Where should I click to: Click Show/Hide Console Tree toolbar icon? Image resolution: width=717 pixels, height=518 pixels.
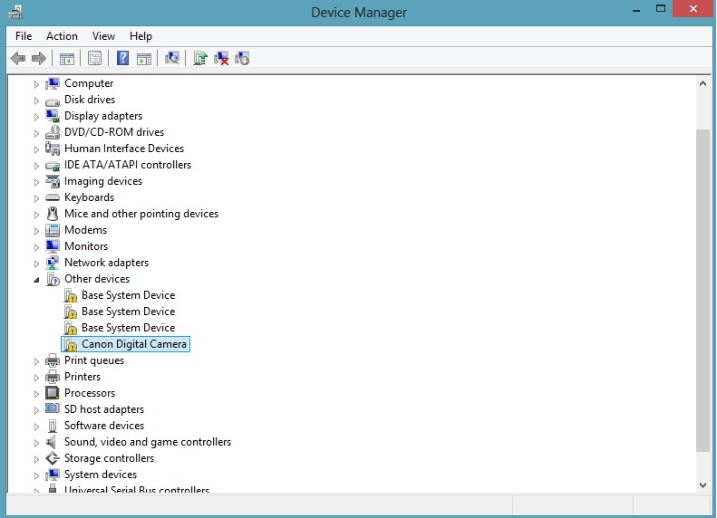point(66,58)
